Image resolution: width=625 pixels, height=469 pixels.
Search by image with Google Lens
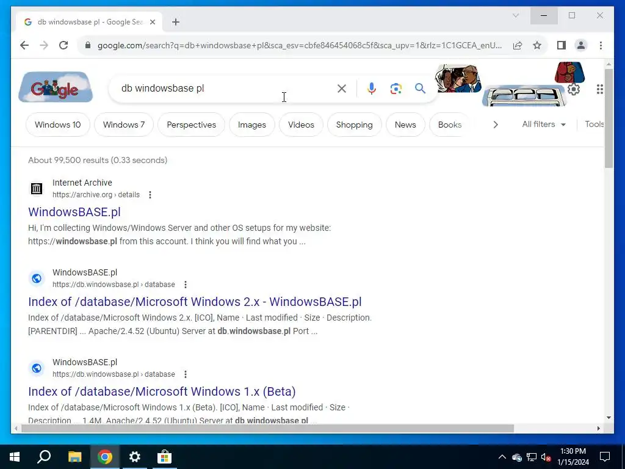[x=396, y=88]
